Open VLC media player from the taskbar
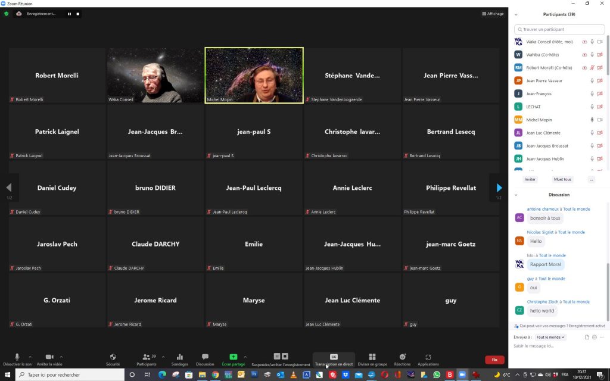Viewport: 610px width, 381px height. click(293, 375)
